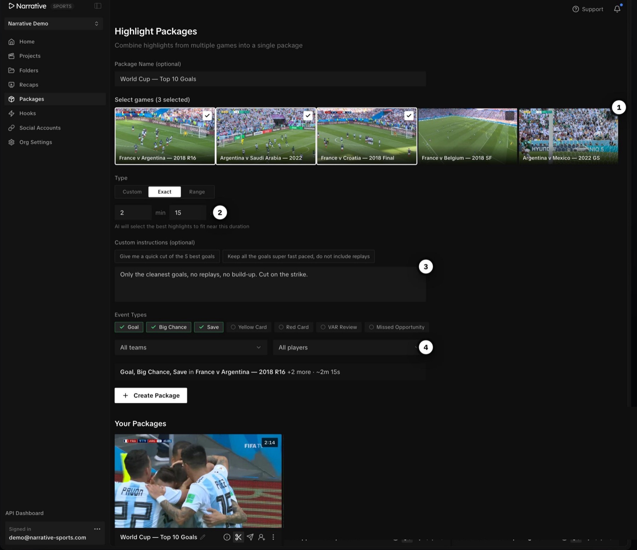Click the Package Name input field

(270, 79)
